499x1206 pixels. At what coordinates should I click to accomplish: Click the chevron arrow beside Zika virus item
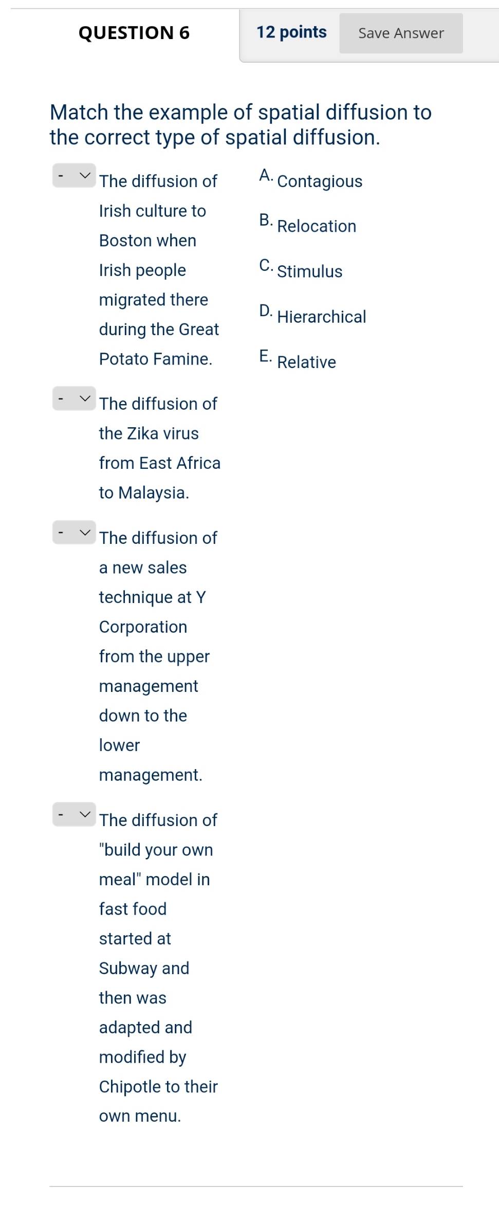pyautogui.click(x=85, y=398)
